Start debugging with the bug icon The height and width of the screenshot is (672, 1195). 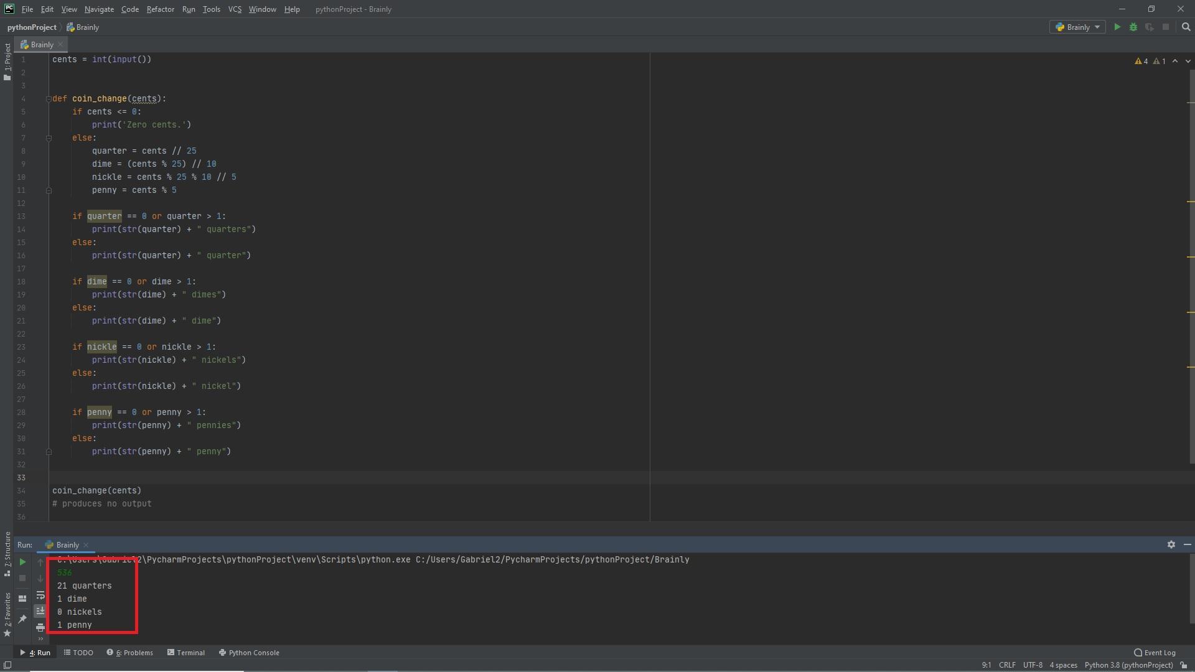pos(1133,27)
